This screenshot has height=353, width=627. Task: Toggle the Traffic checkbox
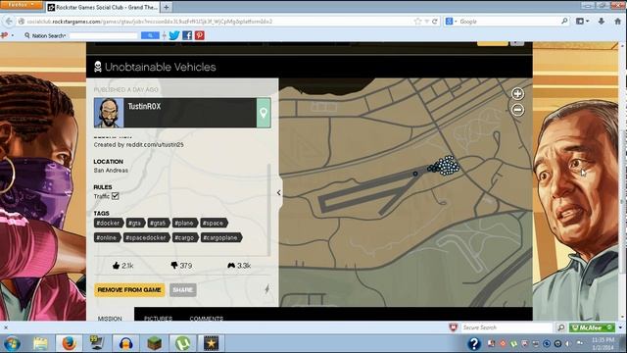[x=116, y=196]
